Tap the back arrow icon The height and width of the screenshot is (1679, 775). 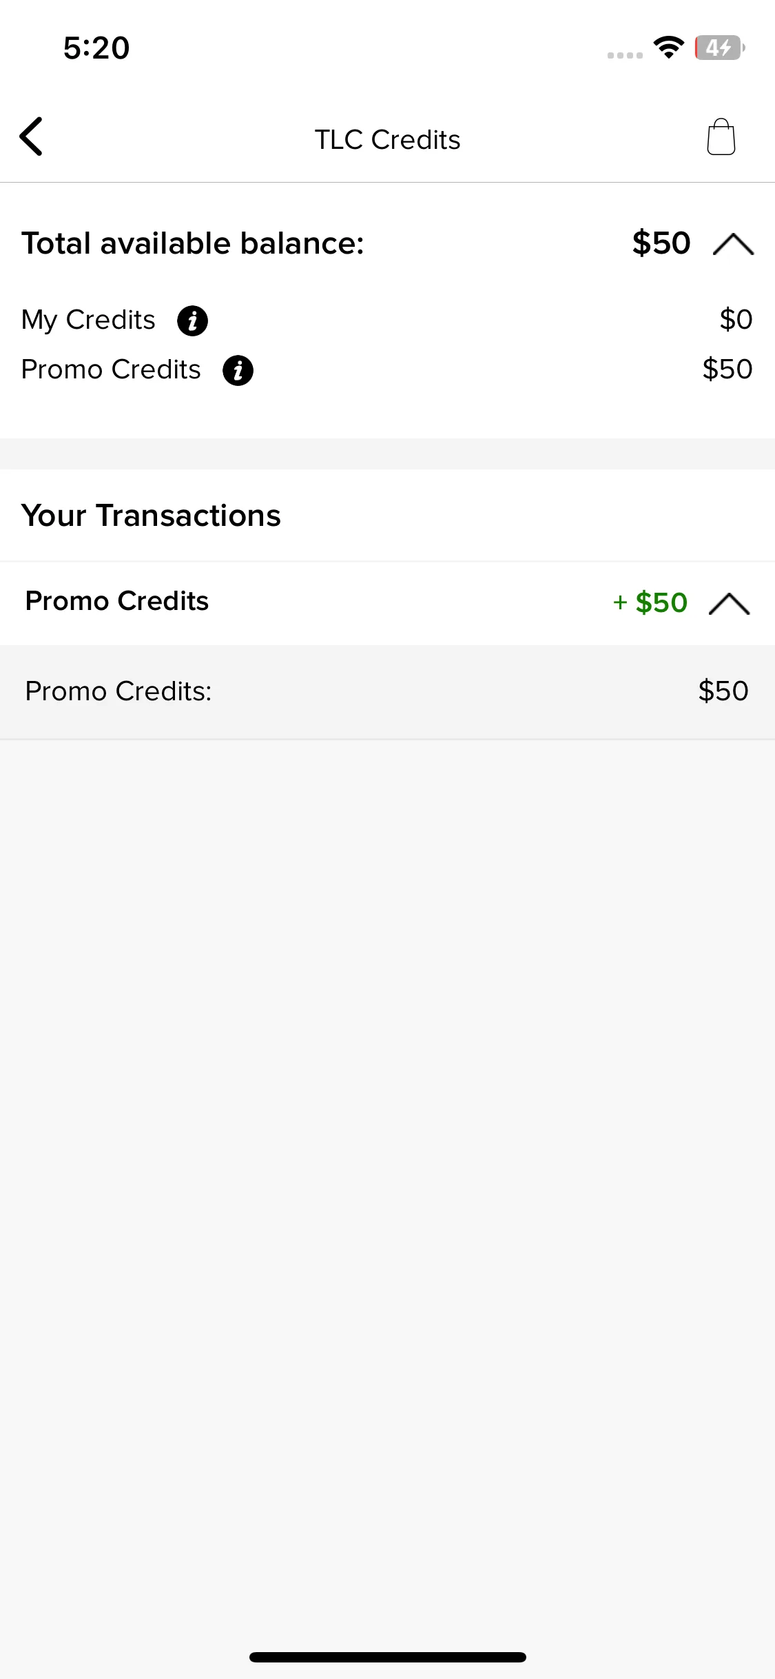(32, 136)
